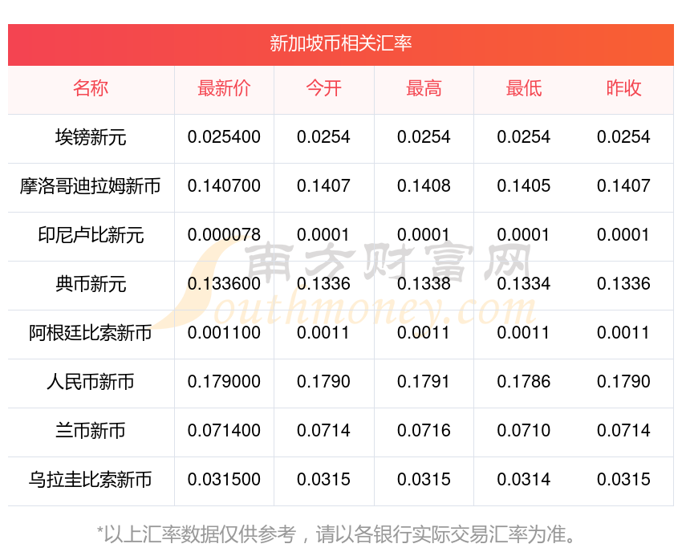Select the 乌拉圭比索新币 row name

point(91,480)
